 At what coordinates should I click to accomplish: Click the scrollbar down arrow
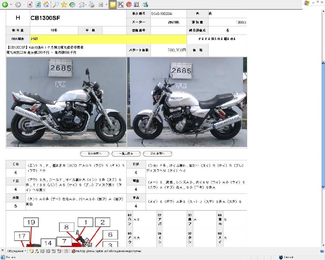coord(323,245)
